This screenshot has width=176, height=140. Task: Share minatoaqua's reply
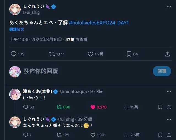168,107
